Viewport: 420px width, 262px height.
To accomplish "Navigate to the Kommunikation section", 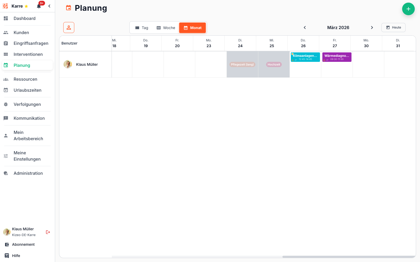I will [x=29, y=118].
